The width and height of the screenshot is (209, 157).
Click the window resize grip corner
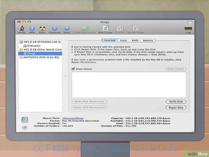point(193,131)
